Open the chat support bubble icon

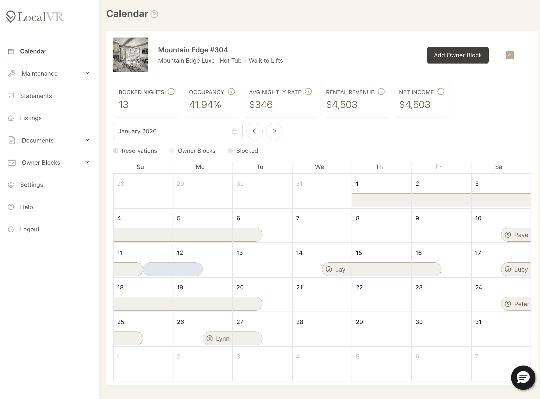pyautogui.click(x=523, y=377)
